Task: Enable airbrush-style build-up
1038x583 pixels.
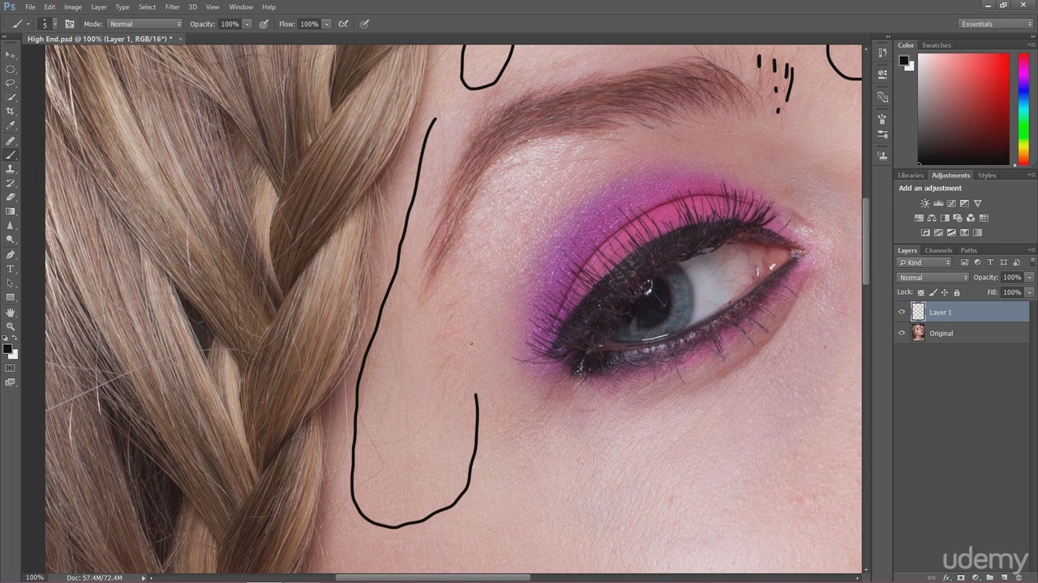Action: coord(344,24)
